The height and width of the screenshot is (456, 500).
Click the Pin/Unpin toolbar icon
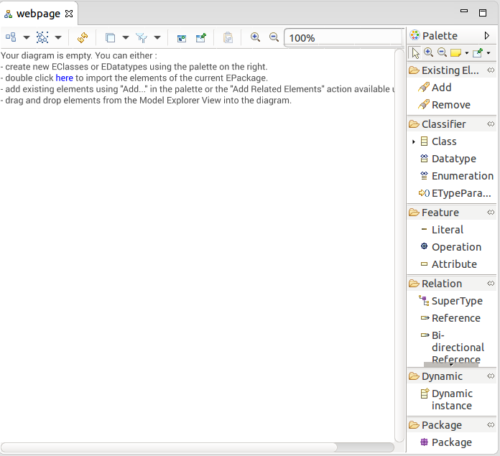tap(201, 37)
